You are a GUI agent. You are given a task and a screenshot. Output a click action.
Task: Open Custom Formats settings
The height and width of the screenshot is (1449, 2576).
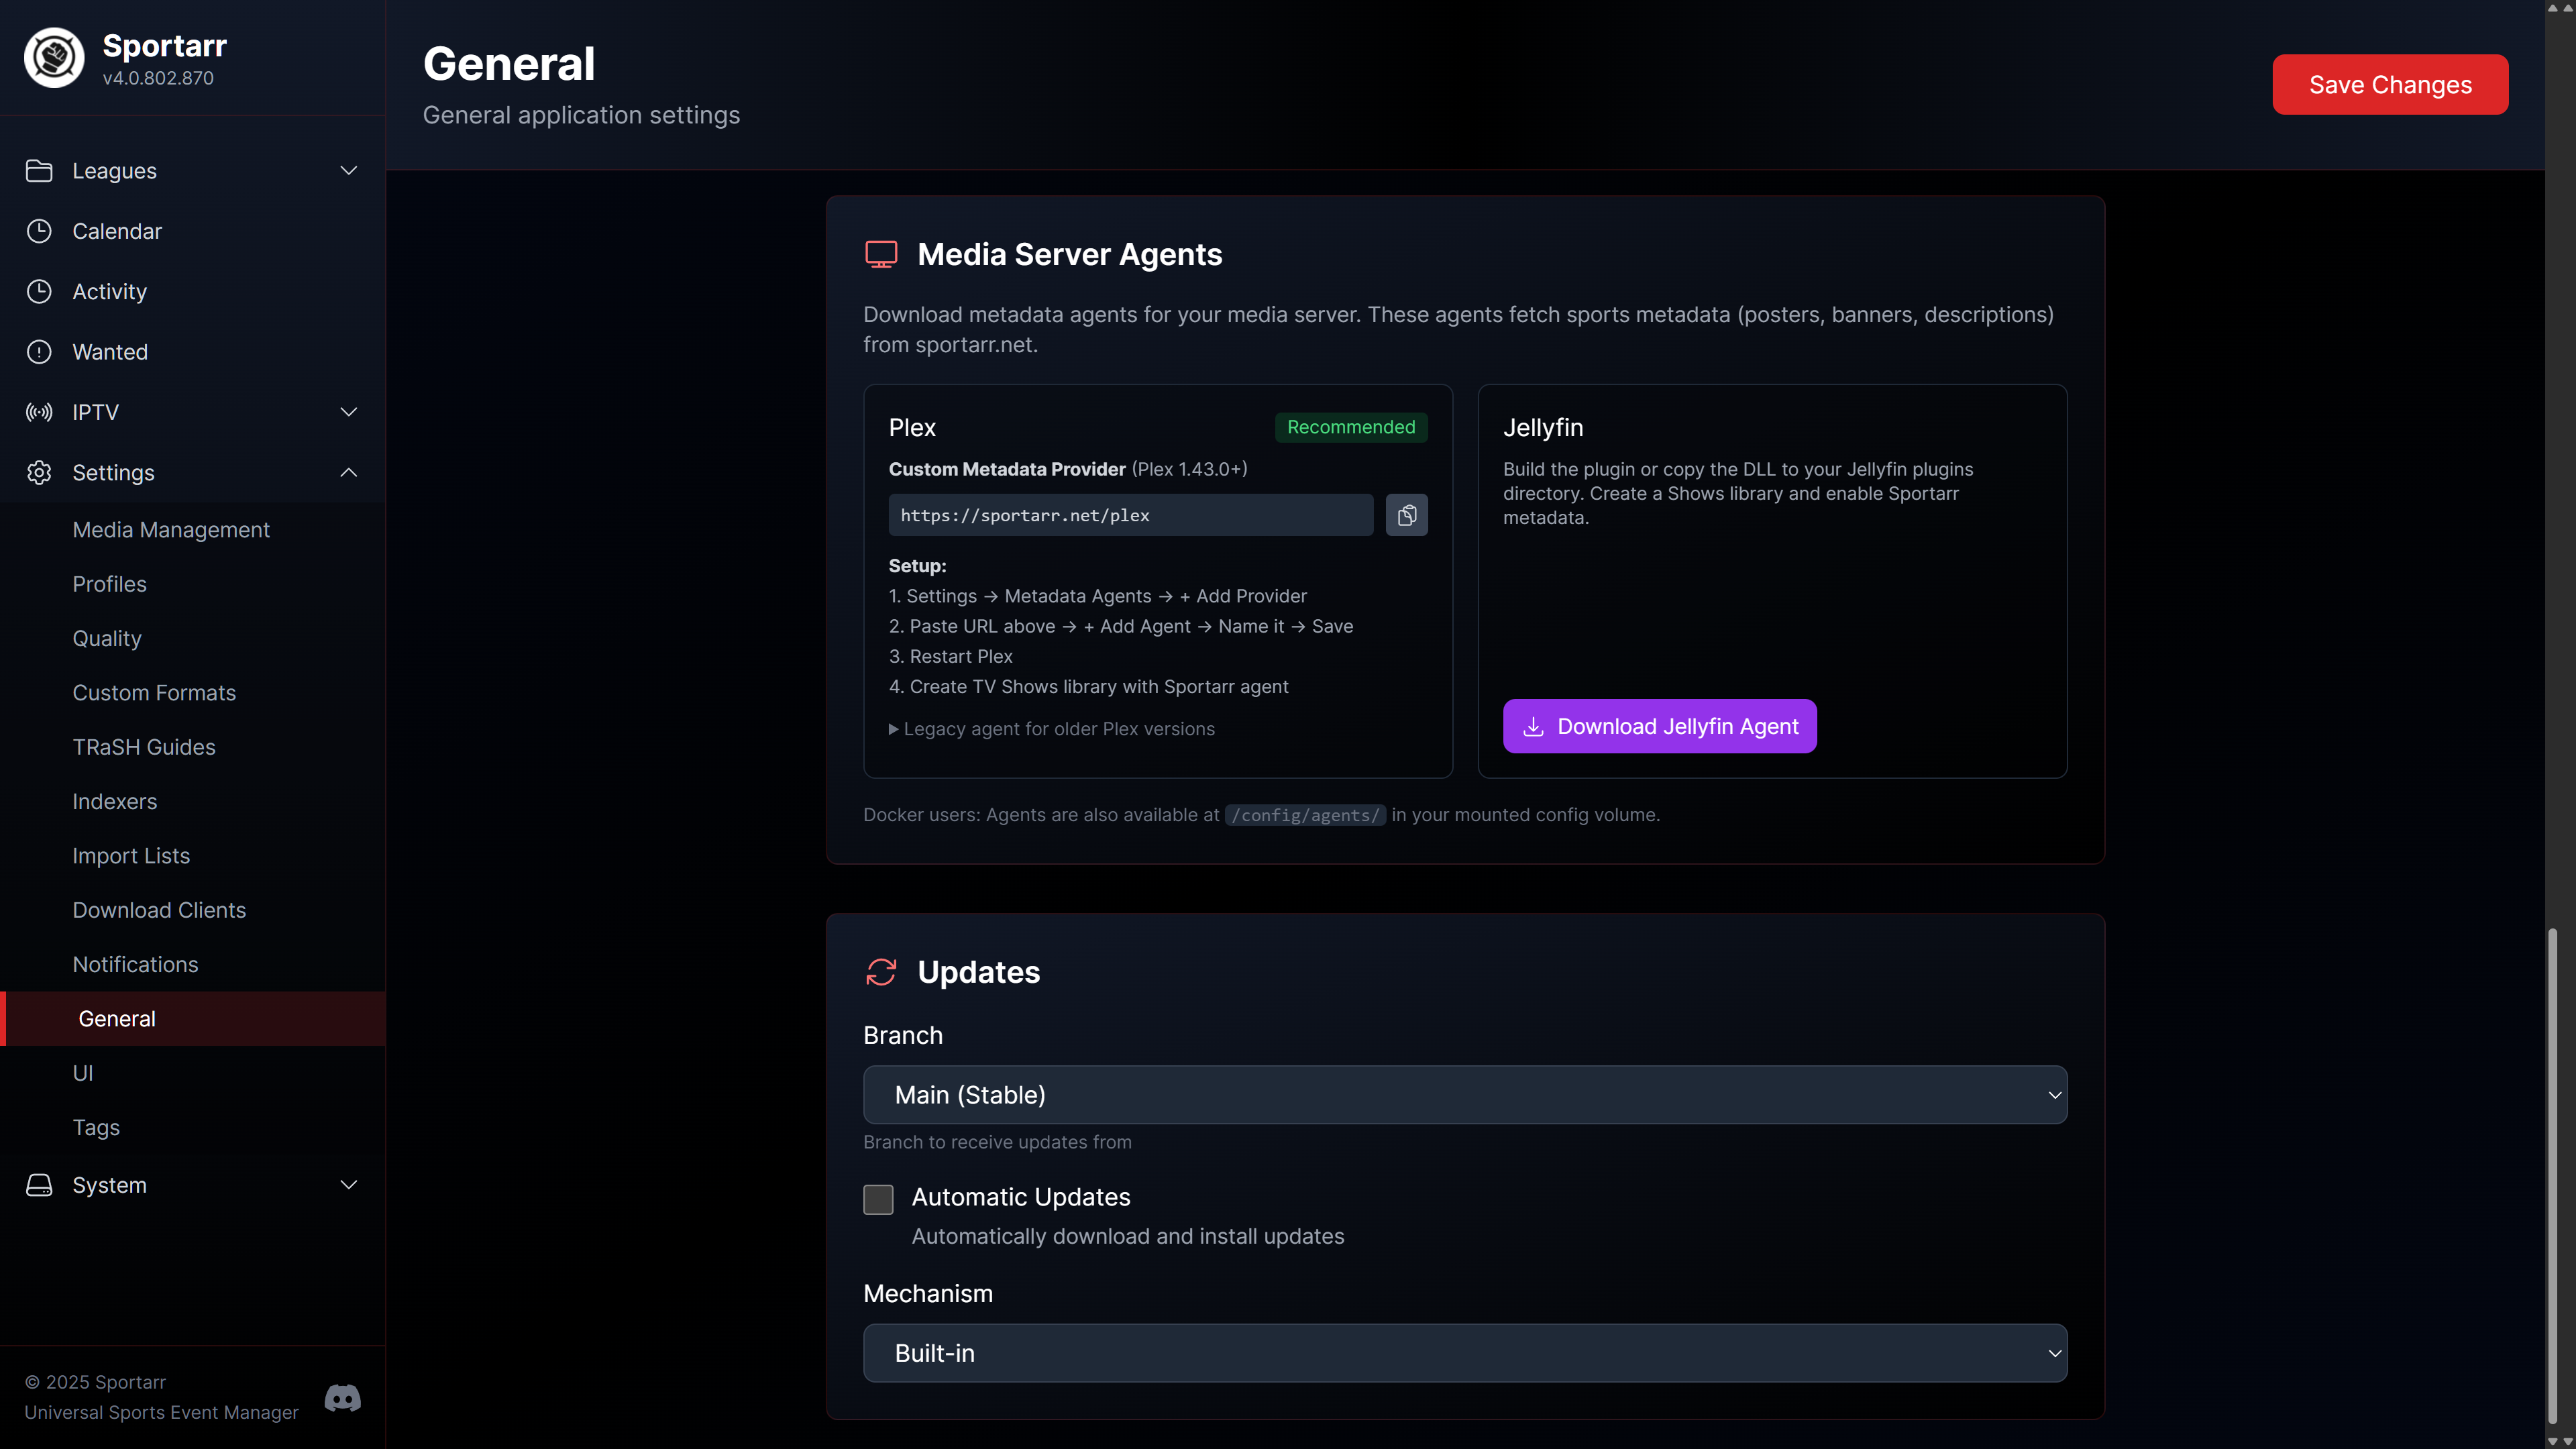pyautogui.click(x=154, y=693)
